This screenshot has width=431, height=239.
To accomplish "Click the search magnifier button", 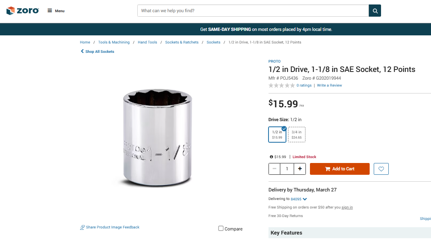I will coord(375,11).
